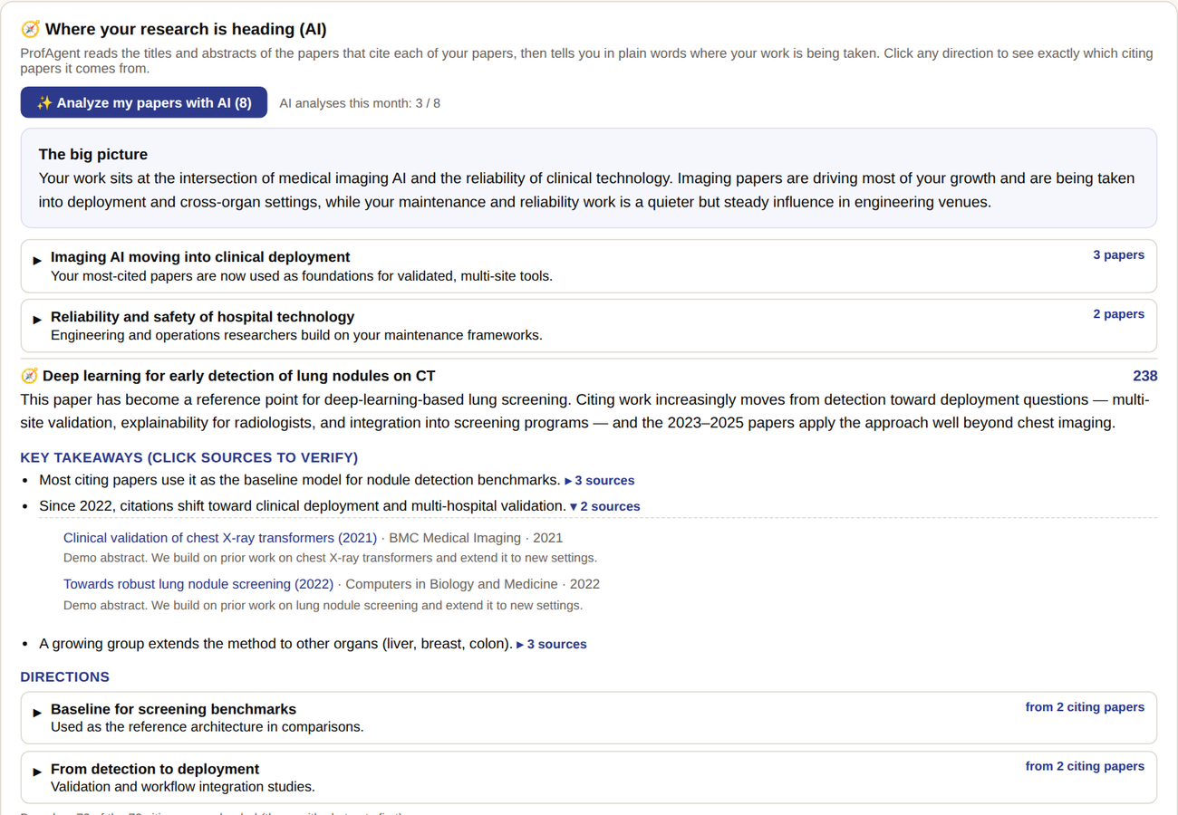Click 'Computers in Biology and Medicine · 2022' text
1178x815 pixels.
(x=473, y=584)
